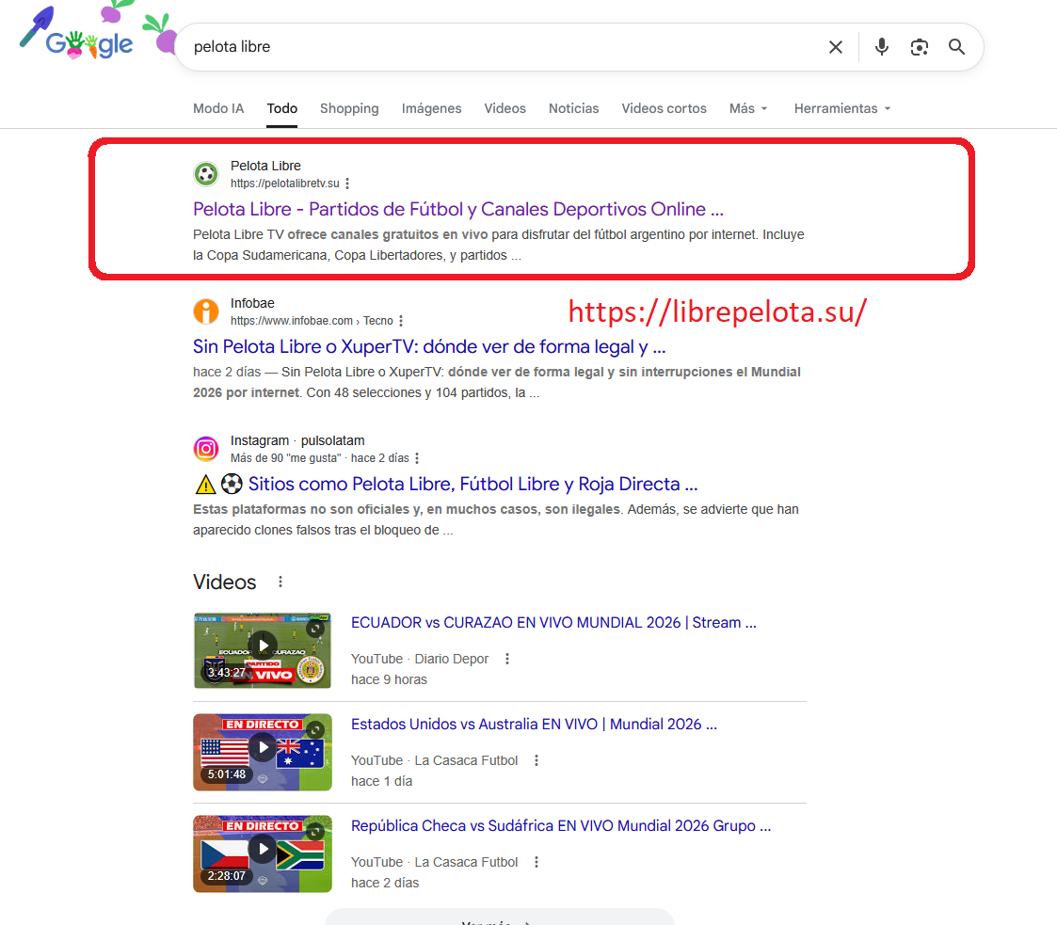Open 'Estados Unidos vs Australia EN VIVO' link
This screenshot has height=925, width=1057.
[534, 725]
